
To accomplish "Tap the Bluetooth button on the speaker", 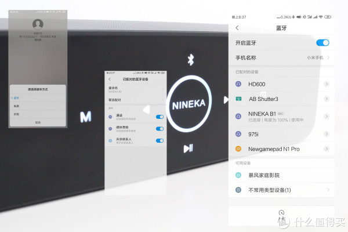I will pyautogui.click(x=191, y=60).
